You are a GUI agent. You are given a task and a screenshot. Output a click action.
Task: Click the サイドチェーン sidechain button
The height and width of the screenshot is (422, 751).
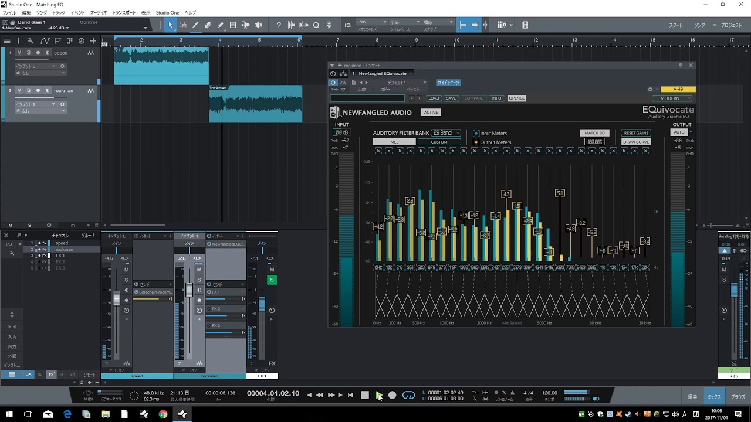click(x=448, y=83)
